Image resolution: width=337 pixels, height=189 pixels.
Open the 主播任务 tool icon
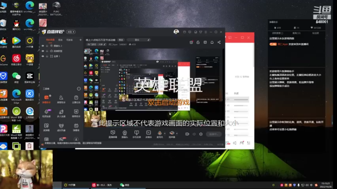pyautogui.click(x=76, y=99)
